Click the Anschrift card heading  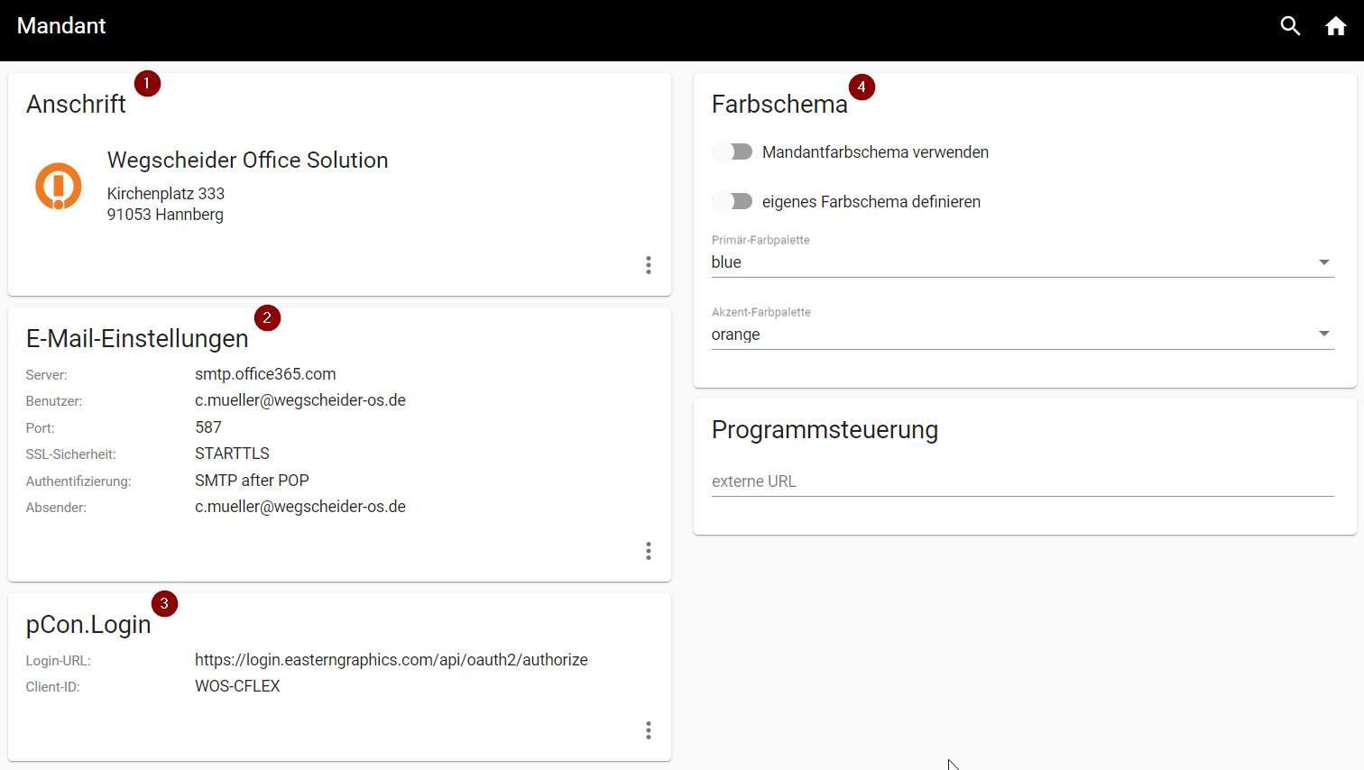[76, 105]
